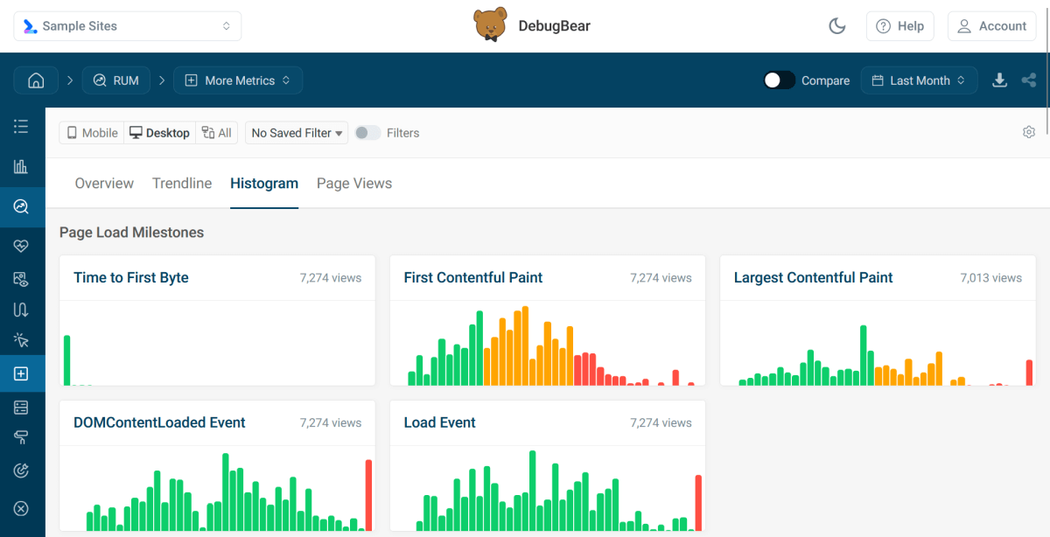Turn on the Filters toggle switch
The image size is (1050, 537).
367,132
